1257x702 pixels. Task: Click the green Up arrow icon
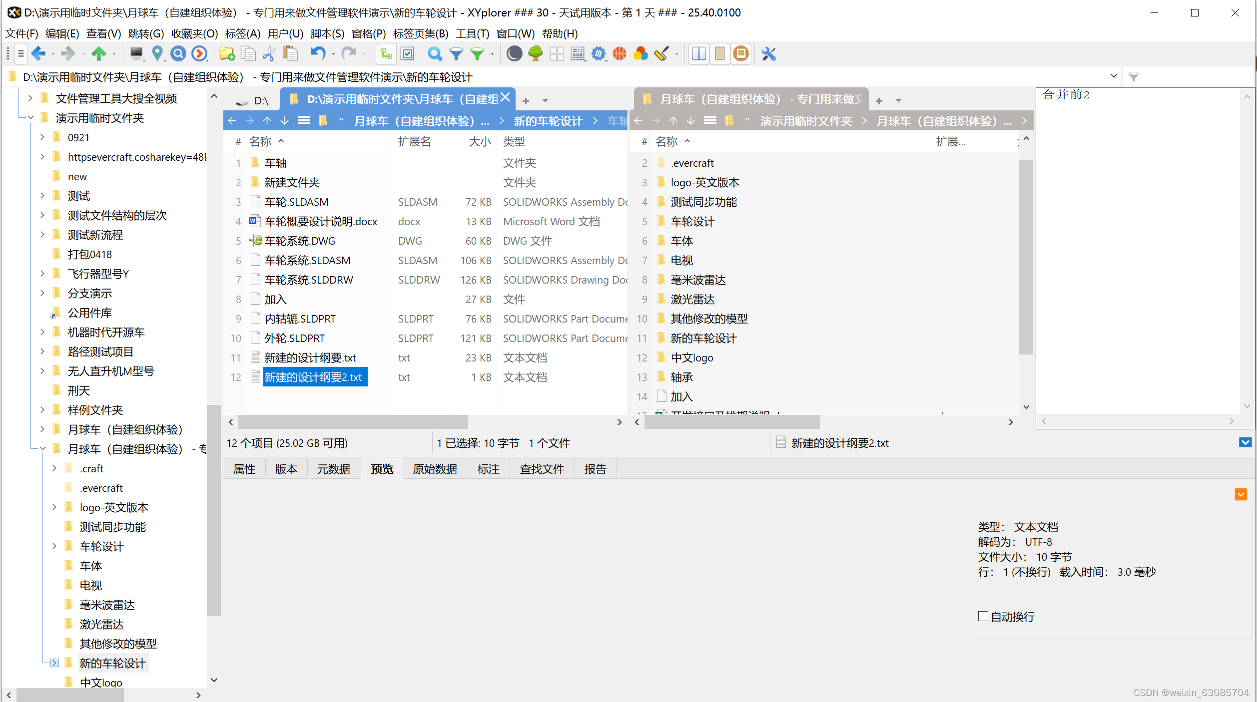point(99,53)
